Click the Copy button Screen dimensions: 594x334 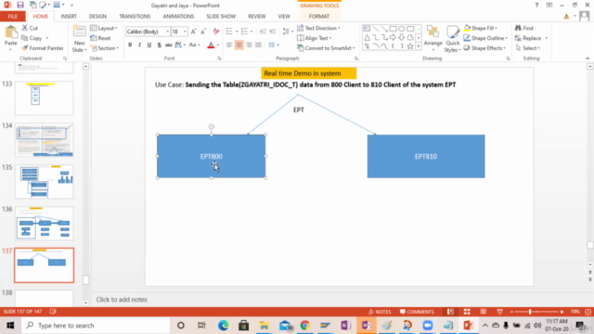[x=32, y=38]
